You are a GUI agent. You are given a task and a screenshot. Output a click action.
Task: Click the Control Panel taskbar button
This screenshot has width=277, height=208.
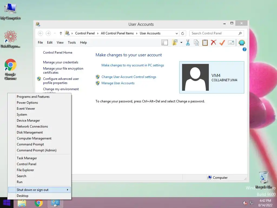[x=55, y=203]
